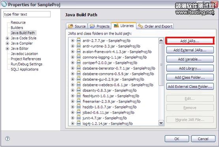Click Add Class Folder... button
219x147 pixels.
pyautogui.click(x=190, y=77)
